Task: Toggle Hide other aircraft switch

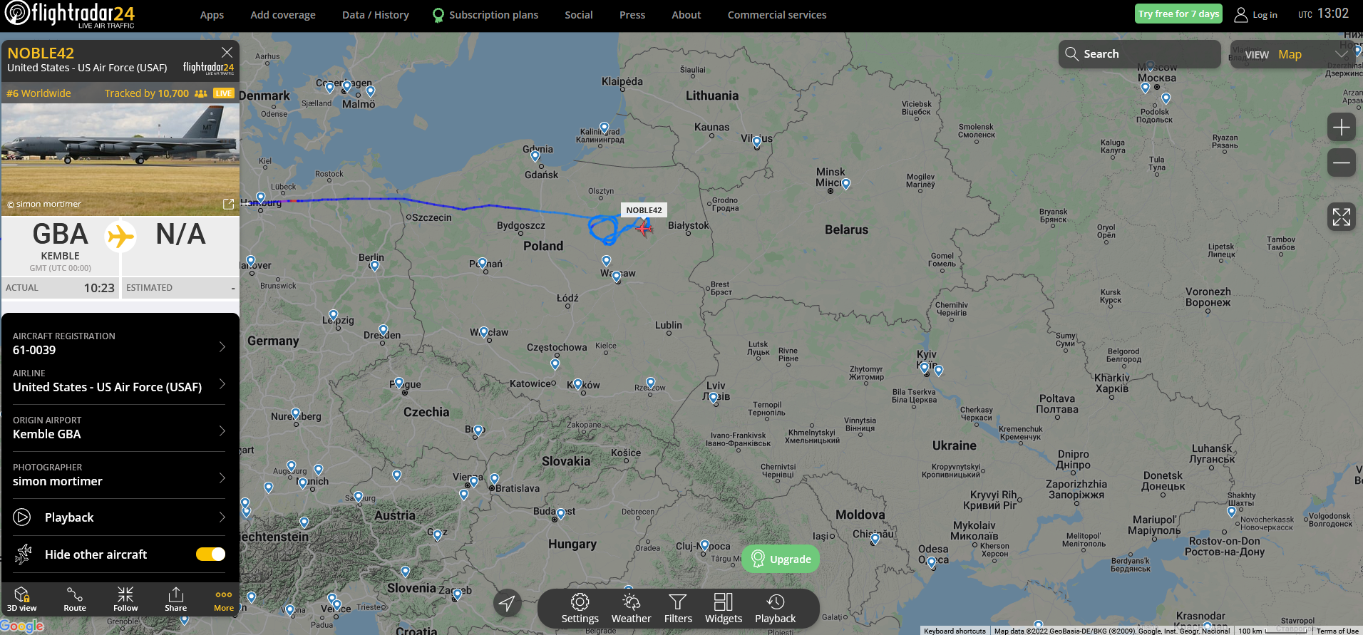Action: point(210,554)
